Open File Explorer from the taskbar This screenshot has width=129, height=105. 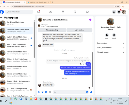point(31,99)
